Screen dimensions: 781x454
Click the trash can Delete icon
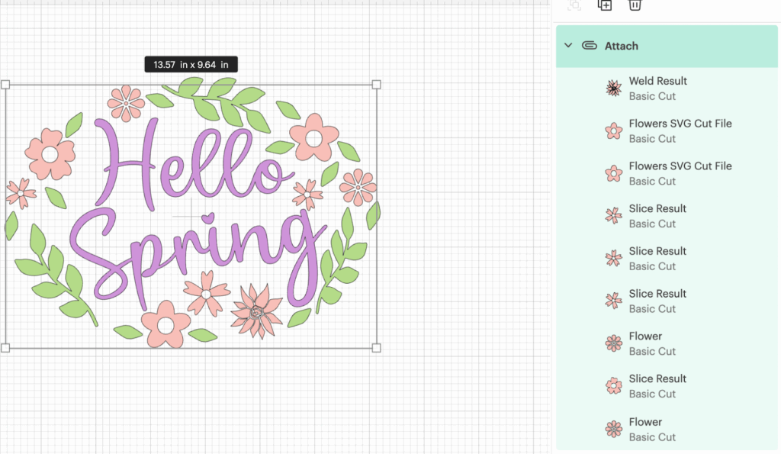coord(634,5)
